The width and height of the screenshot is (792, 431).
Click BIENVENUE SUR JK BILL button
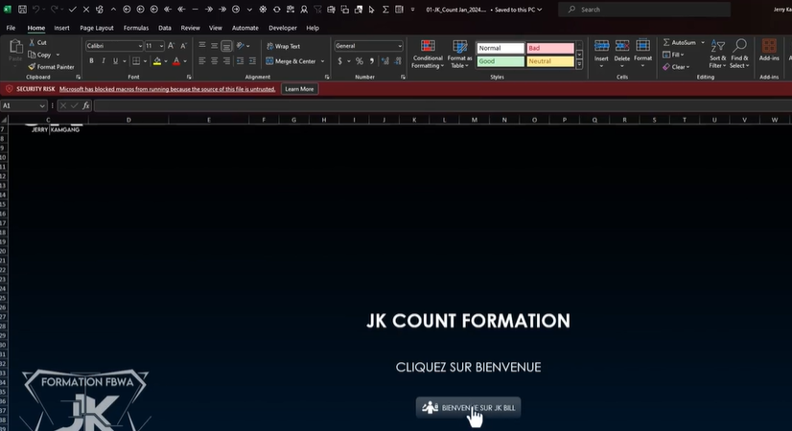coord(468,408)
